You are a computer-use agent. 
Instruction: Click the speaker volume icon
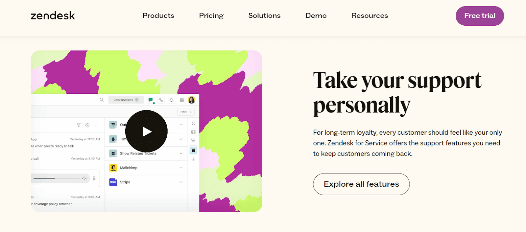(x=84, y=178)
